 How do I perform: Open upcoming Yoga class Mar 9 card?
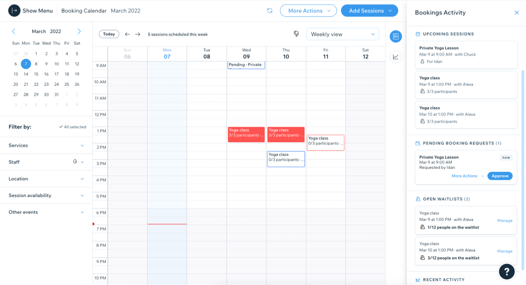pos(466,85)
